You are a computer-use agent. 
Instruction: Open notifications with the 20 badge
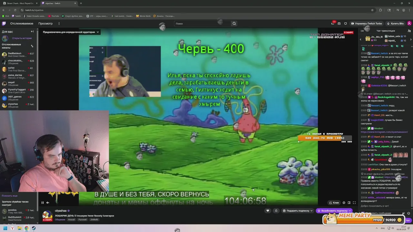[x=333, y=24]
